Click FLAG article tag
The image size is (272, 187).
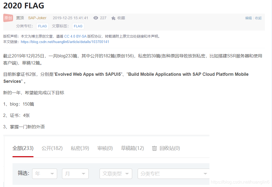(78, 26)
